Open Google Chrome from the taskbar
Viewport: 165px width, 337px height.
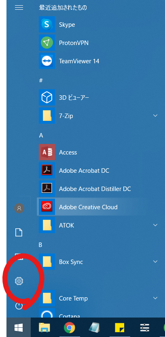(70, 328)
